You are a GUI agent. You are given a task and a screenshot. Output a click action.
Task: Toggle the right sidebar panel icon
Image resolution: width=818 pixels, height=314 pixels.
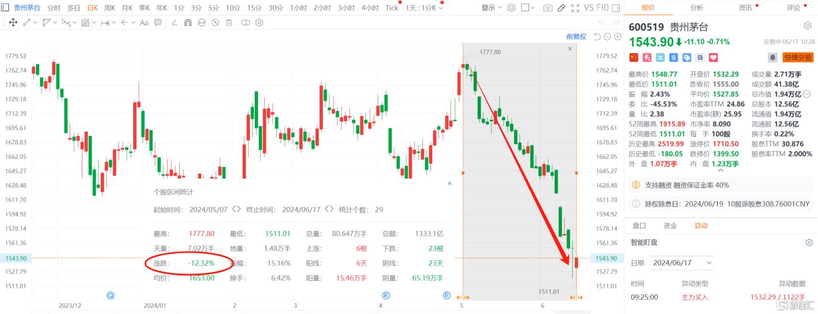click(x=616, y=8)
